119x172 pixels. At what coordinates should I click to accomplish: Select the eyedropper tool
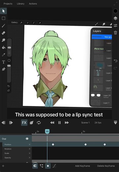[x=4, y=55]
